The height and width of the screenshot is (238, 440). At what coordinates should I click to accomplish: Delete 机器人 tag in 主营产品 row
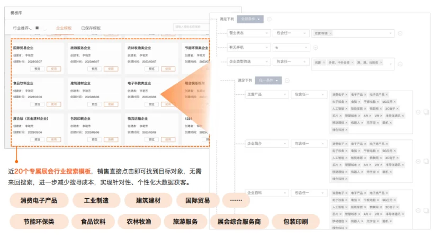pos(362,123)
